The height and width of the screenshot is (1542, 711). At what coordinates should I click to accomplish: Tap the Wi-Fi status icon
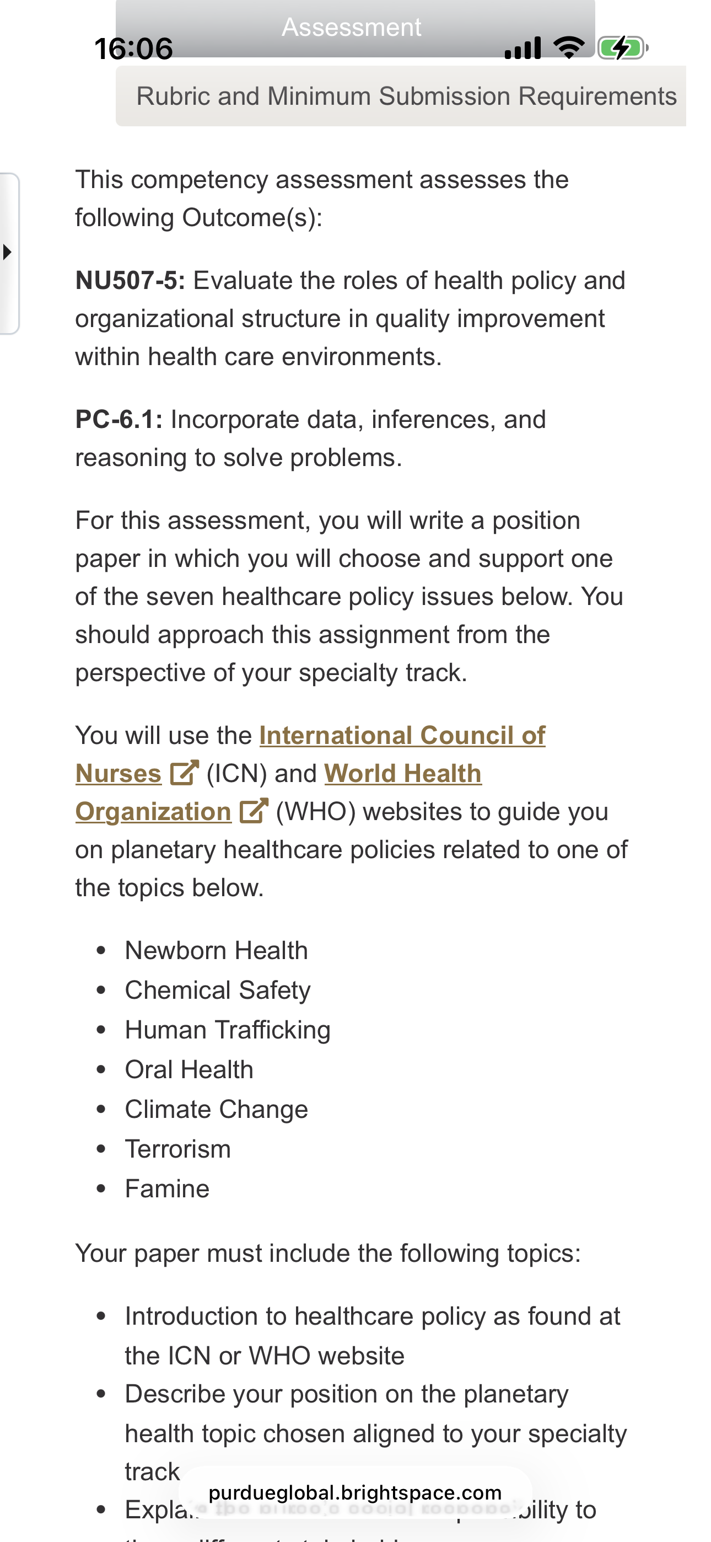click(569, 47)
